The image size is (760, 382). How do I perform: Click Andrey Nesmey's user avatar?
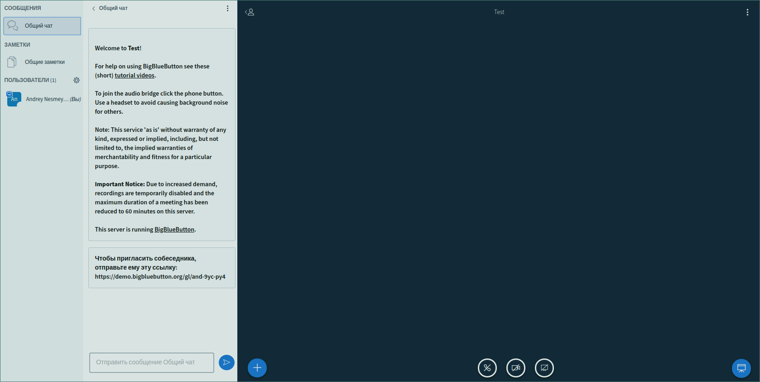click(14, 99)
